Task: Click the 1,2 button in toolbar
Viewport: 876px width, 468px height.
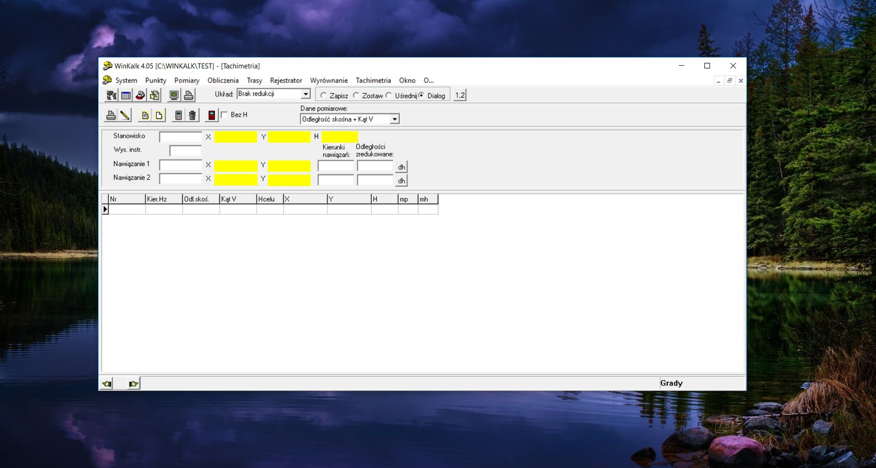Action: click(x=460, y=95)
